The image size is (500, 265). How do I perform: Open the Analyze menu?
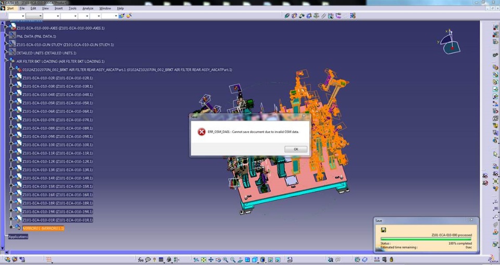tap(88, 8)
